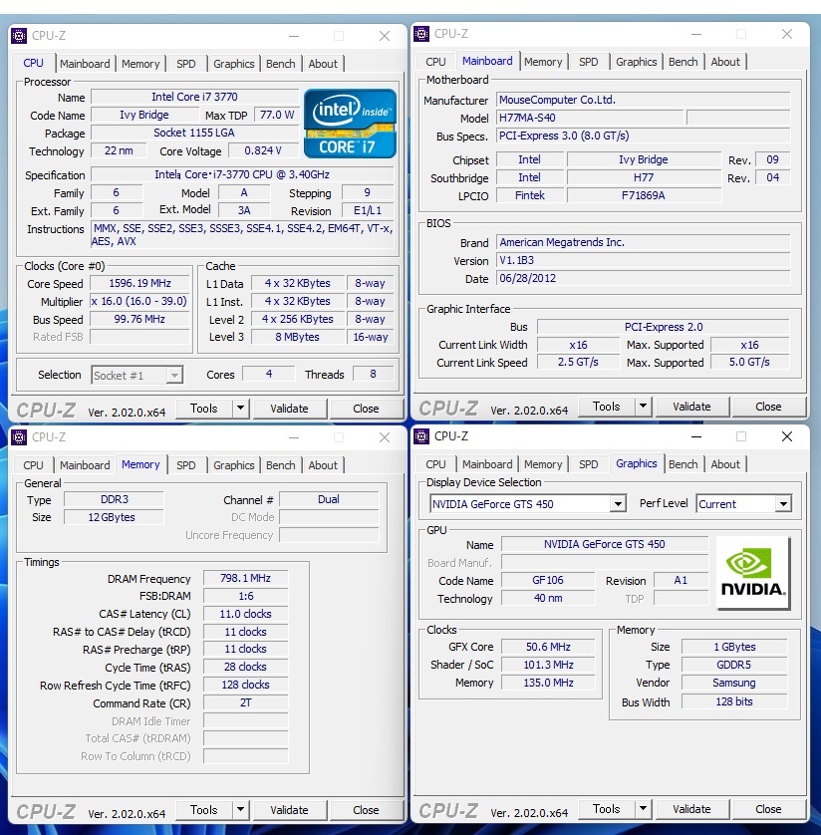
Task: Select Memory tab in Graphics window
Action: coord(543,463)
